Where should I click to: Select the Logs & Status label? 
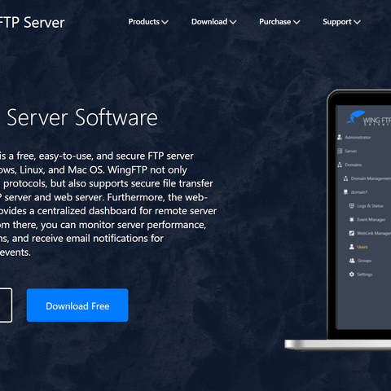pyautogui.click(x=370, y=206)
